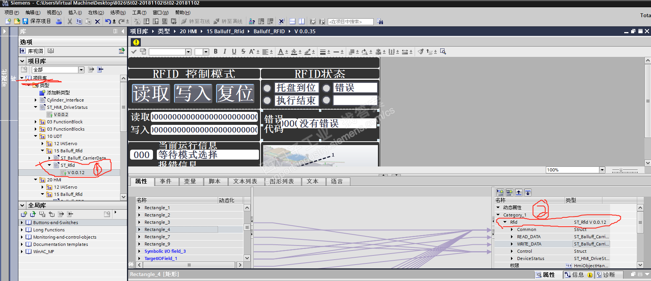Expand the Rectangle_1 row
This screenshot has width=651, height=281.
point(139,208)
